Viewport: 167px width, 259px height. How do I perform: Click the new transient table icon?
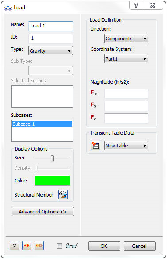point(95,145)
